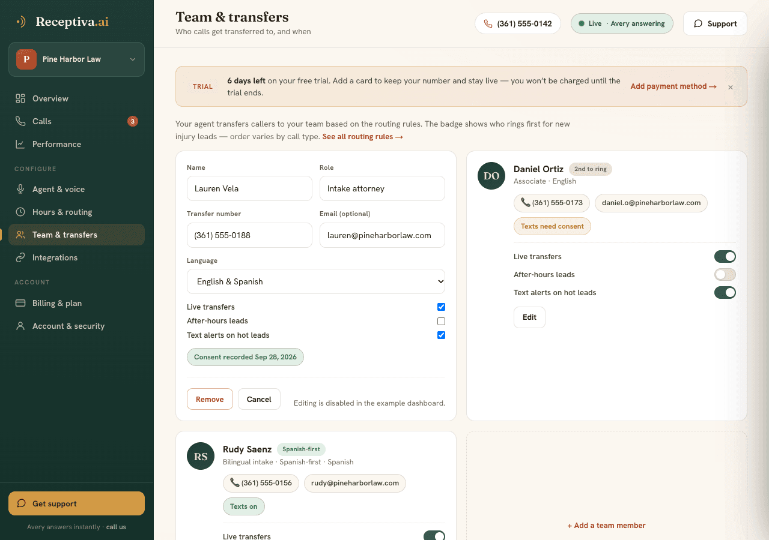Click the Calls phone icon in sidebar
This screenshot has width=769, height=540.
20,121
